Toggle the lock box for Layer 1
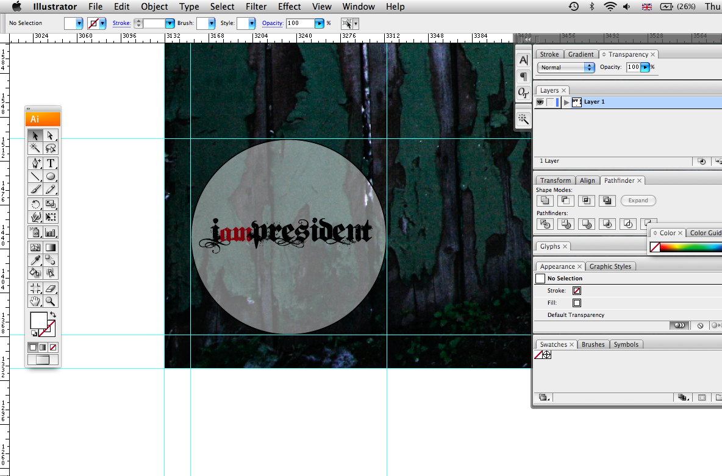Viewport: 722px width, 476px height. point(550,102)
